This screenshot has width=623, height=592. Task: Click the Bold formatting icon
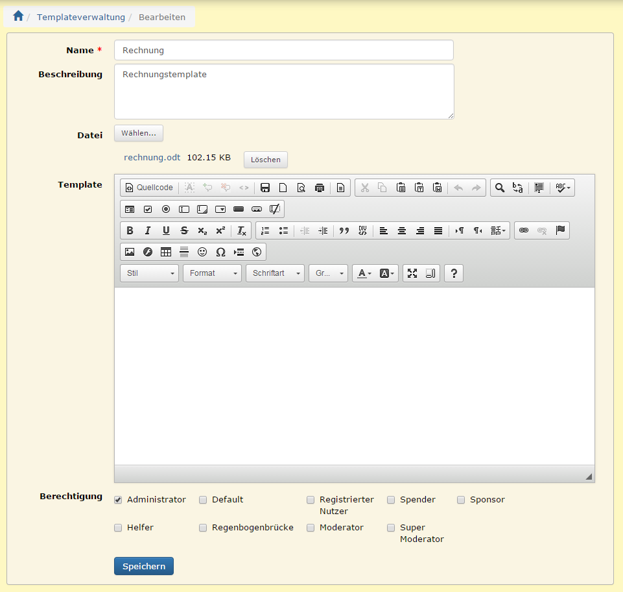130,230
